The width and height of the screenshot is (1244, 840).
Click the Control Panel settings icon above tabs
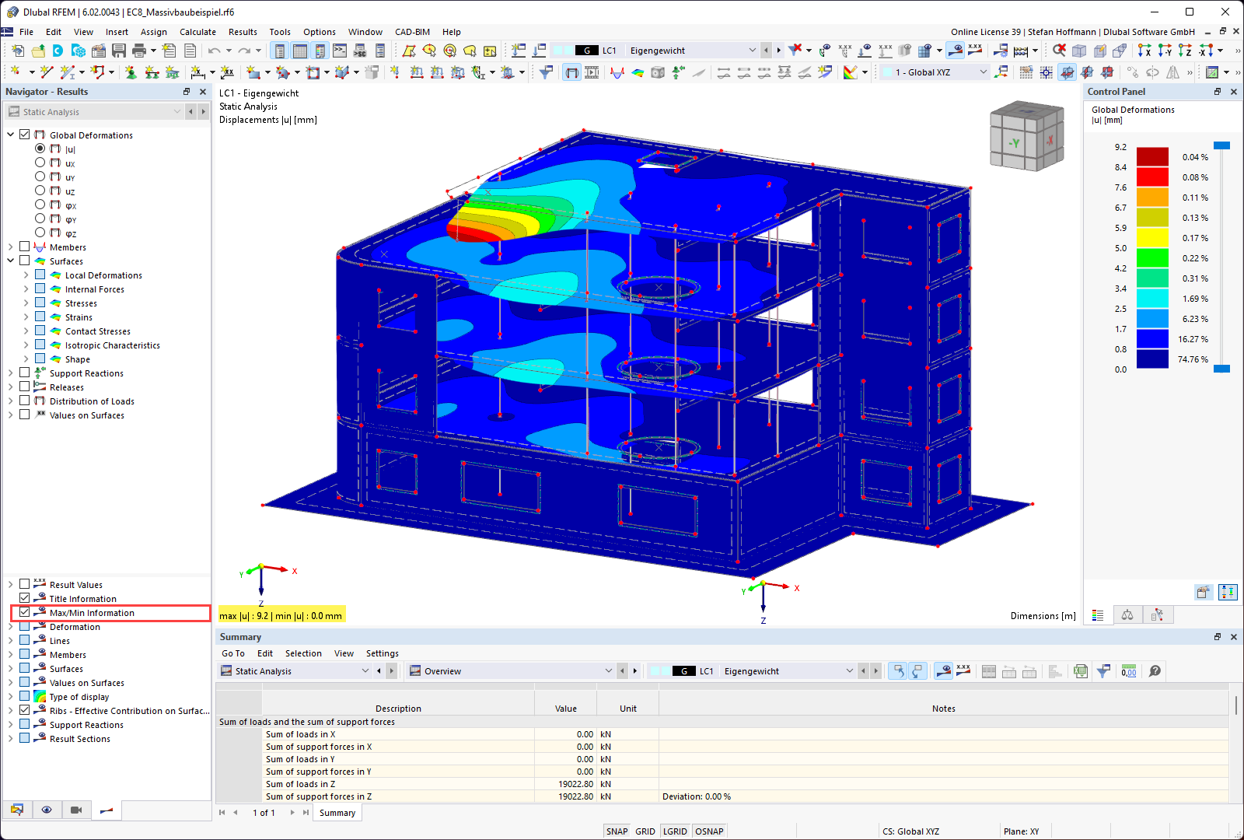[1203, 592]
